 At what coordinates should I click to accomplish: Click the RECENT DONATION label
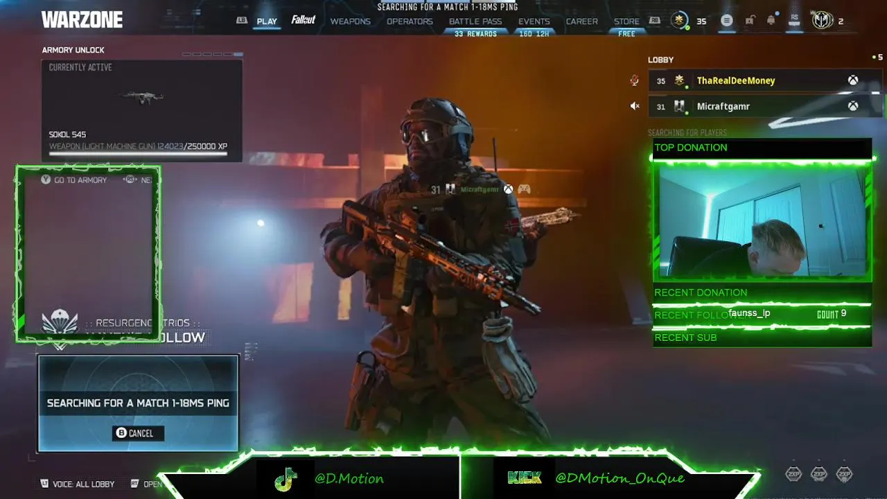[x=701, y=292]
